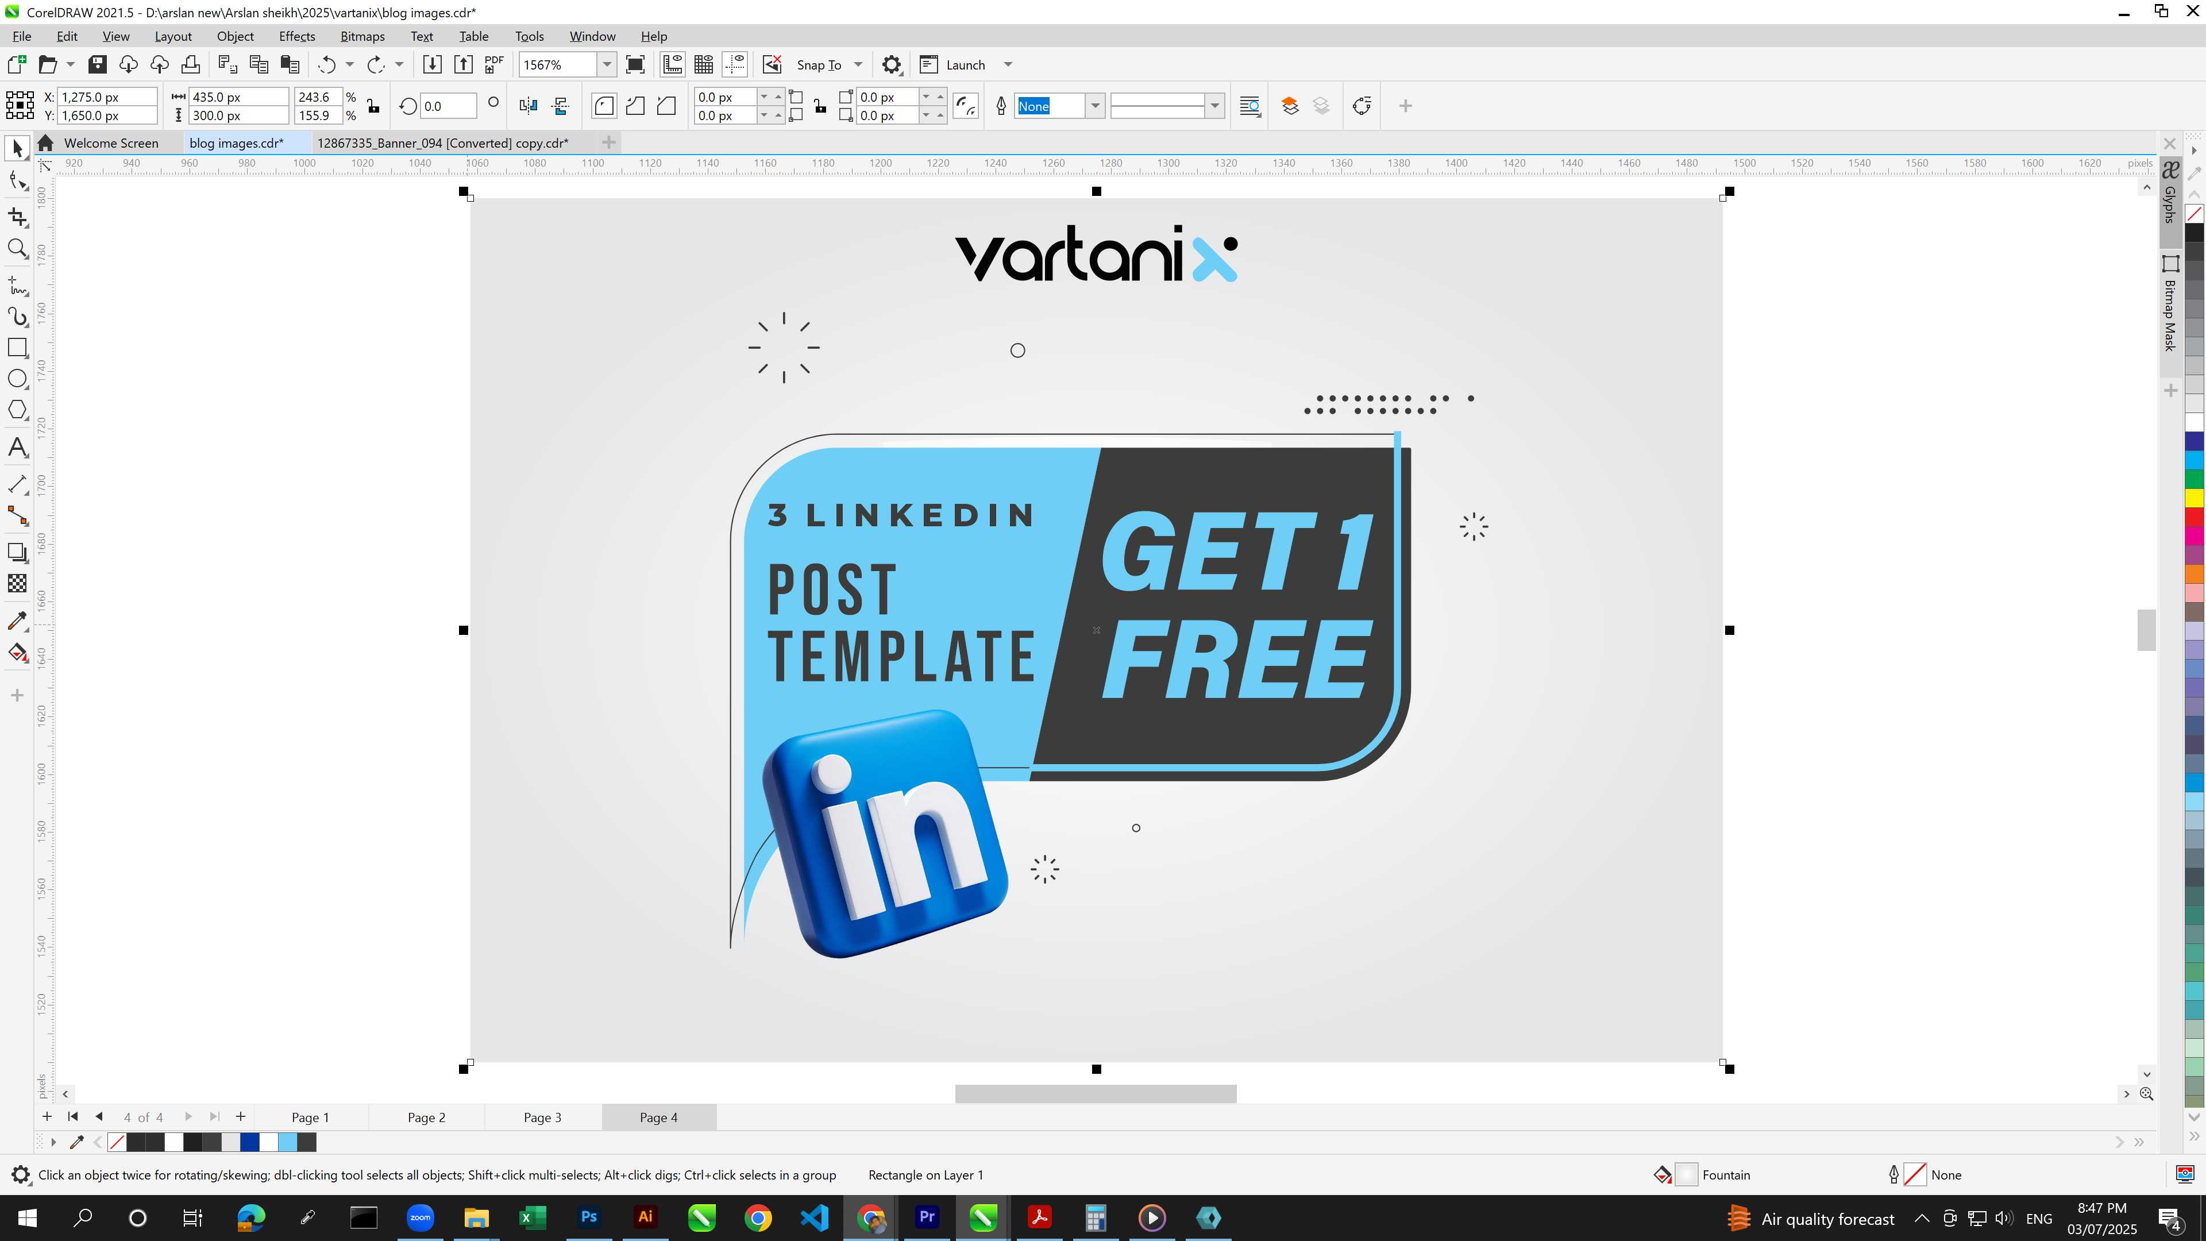Toggle Show rulers button
This screenshot has height=1241, width=2206.
(673, 64)
